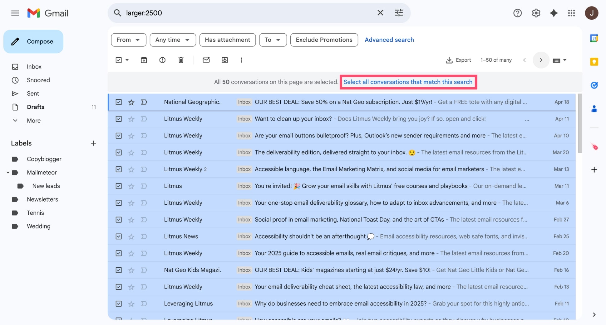Open Contacts in side panel
This screenshot has height=325, width=606.
coord(594,109)
